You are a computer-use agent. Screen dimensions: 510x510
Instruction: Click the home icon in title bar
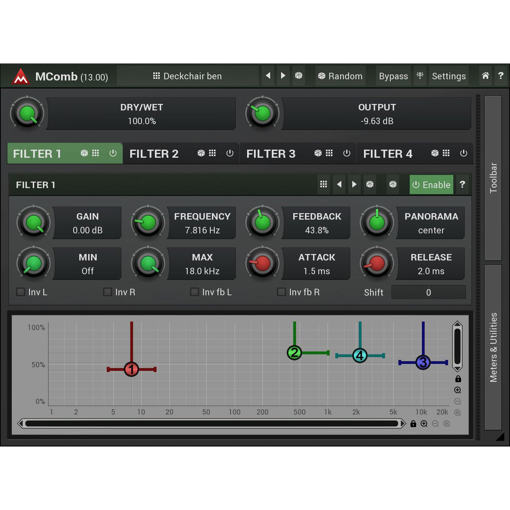click(x=485, y=76)
